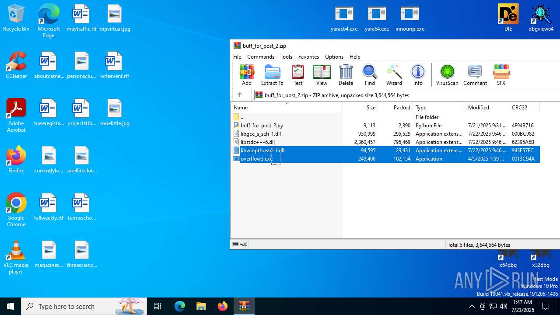Open the Wizard tool
Image resolution: width=560 pixels, height=315 pixels.
pyautogui.click(x=394, y=75)
